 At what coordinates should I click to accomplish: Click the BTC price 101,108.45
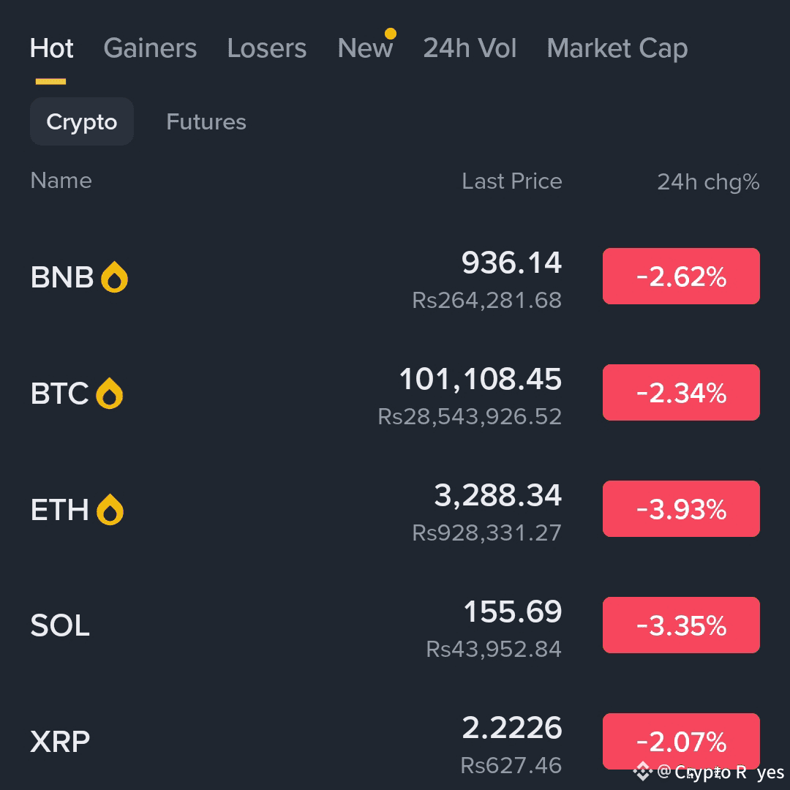pos(480,380)
